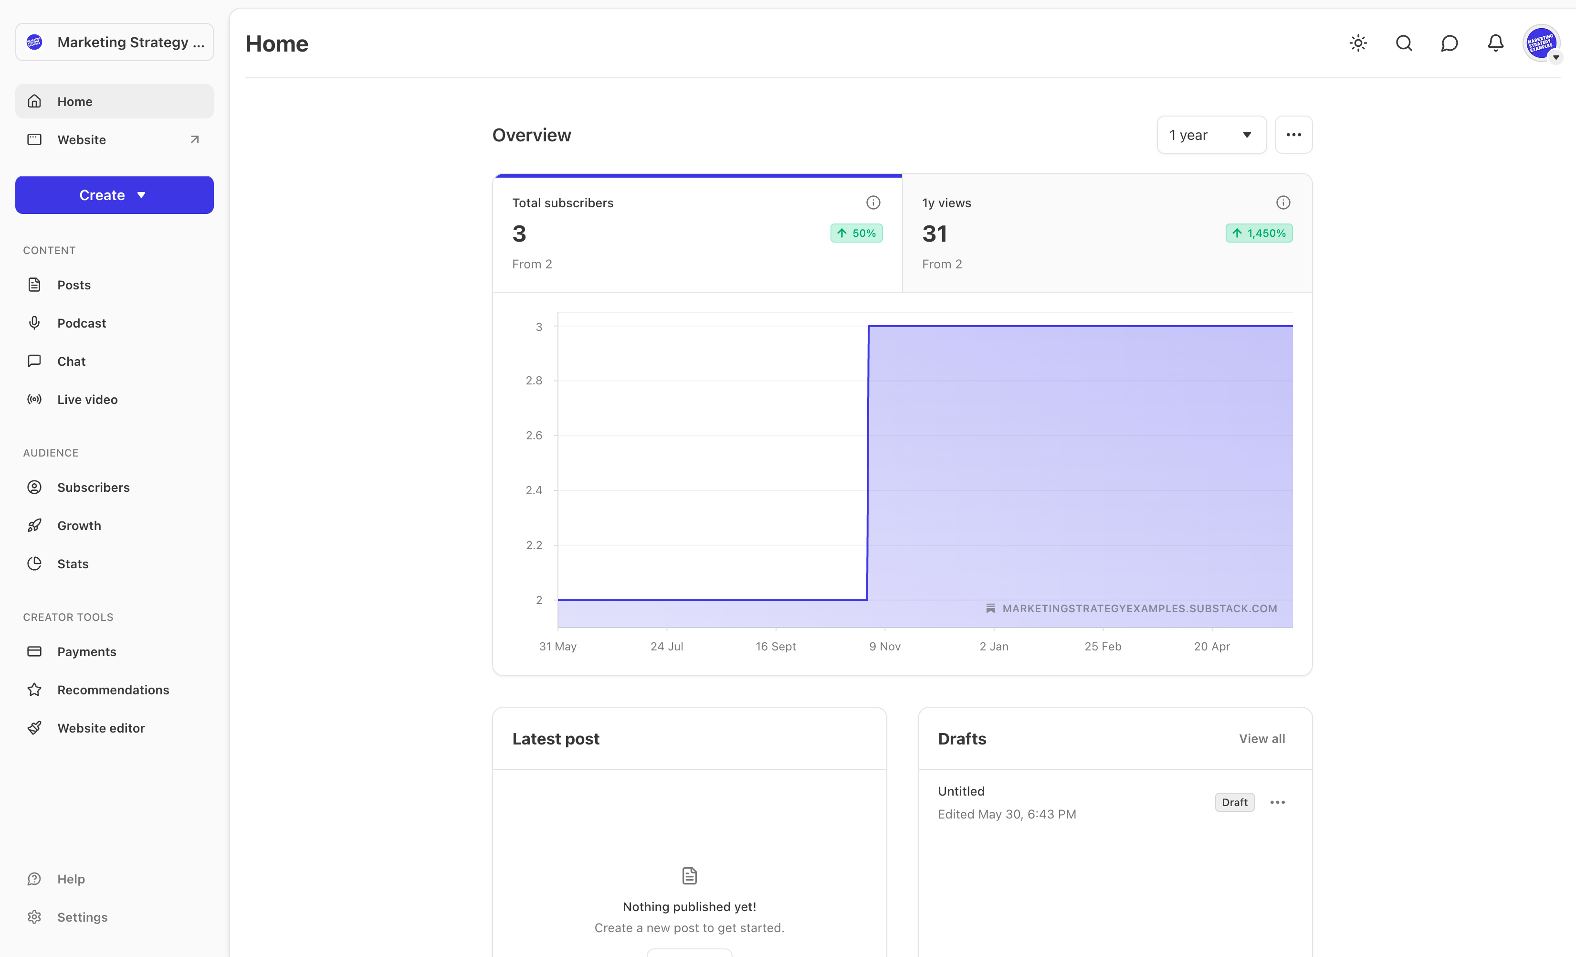Expand the Create dropdown button
The width and height of the screenshot is (1576, 957).
pos(115,195)
